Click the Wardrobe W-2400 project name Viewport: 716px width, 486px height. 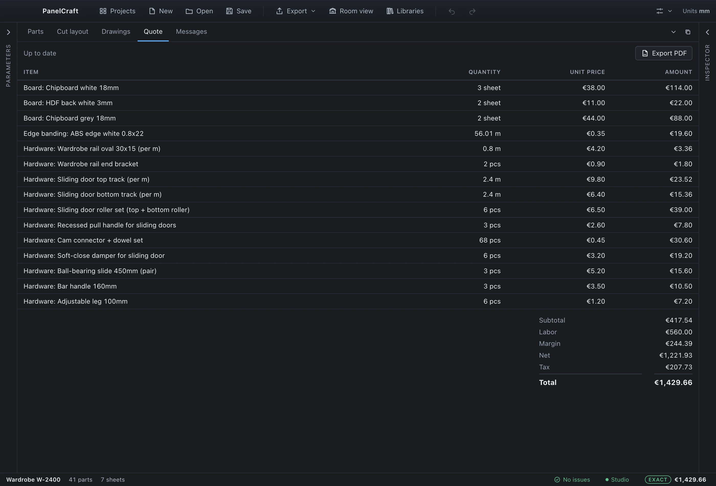tap(33, 480)
